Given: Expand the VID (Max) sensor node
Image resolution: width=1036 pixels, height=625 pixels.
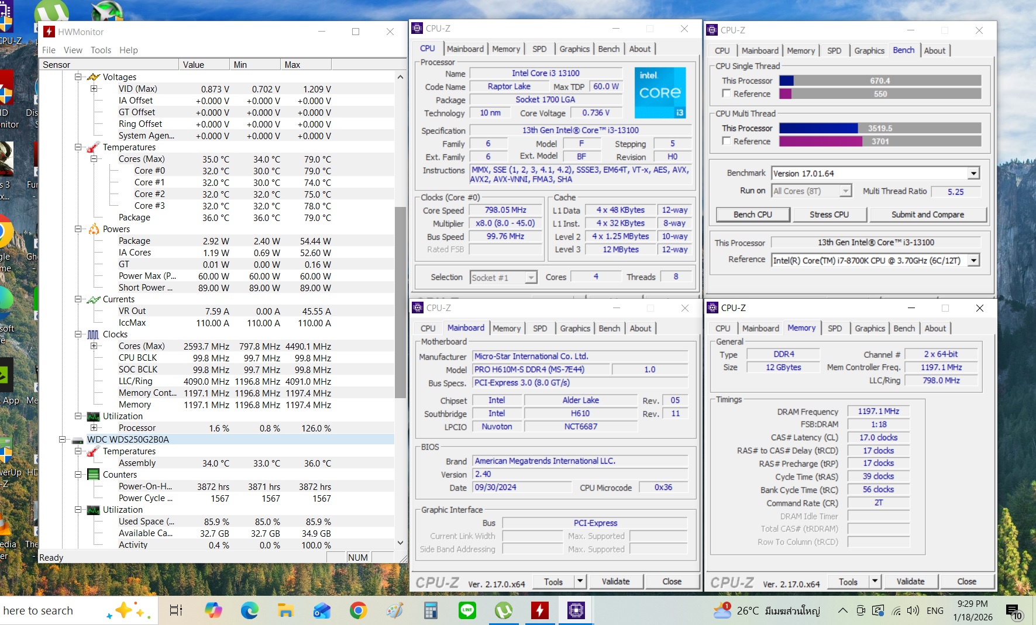Looking at the screenshot, I should coord(94,89).
